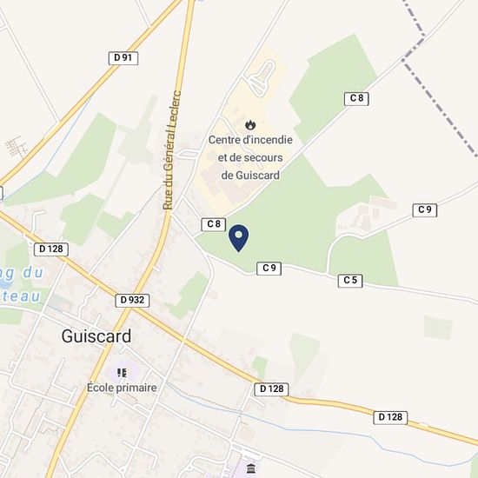Select the Rue du Général Leclerc street label
This screenshot has height=478, width=478.
pos(171,150)
